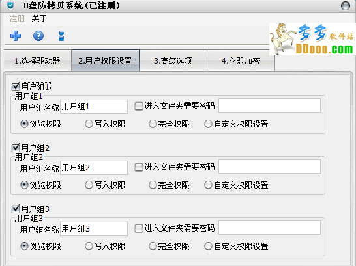Uncheck the 用户组1 checkbox
This screenshot has height=266, width=356.
coord(16,86)
